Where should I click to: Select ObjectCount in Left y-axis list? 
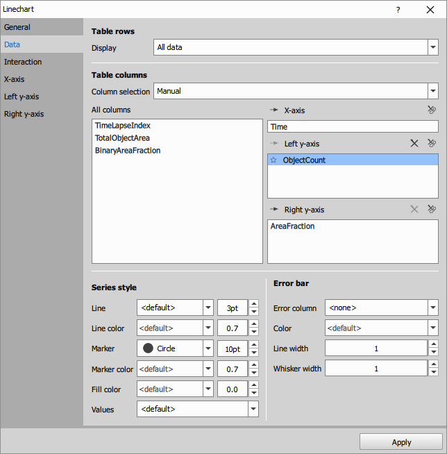tap(353, 160)
